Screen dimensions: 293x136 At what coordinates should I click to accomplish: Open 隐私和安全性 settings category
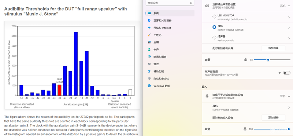(170, 78)
